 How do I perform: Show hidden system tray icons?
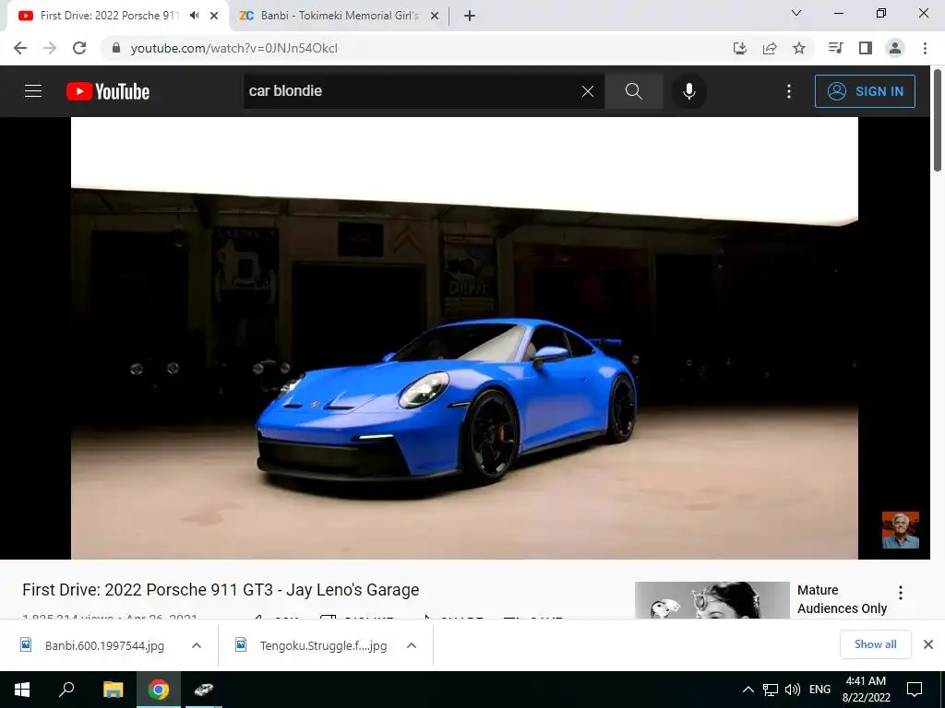click(x=748, y=690)
